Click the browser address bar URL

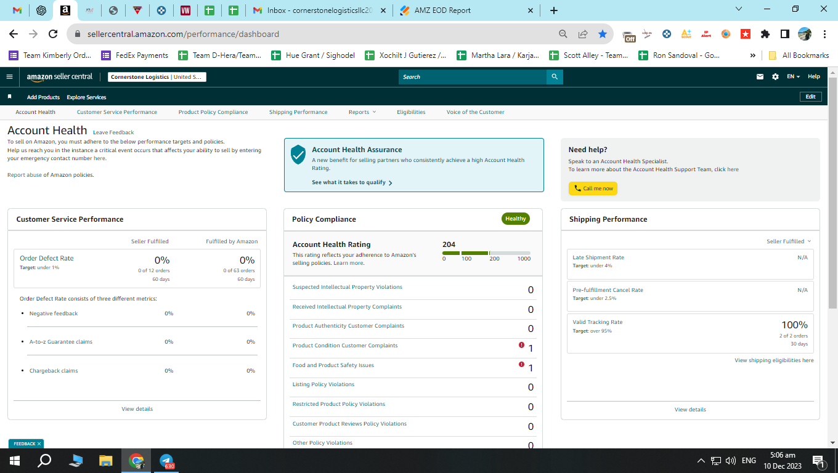[x=182, y=34]
